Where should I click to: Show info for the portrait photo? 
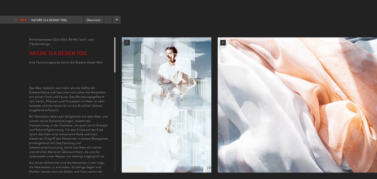[x=127, y=42]
